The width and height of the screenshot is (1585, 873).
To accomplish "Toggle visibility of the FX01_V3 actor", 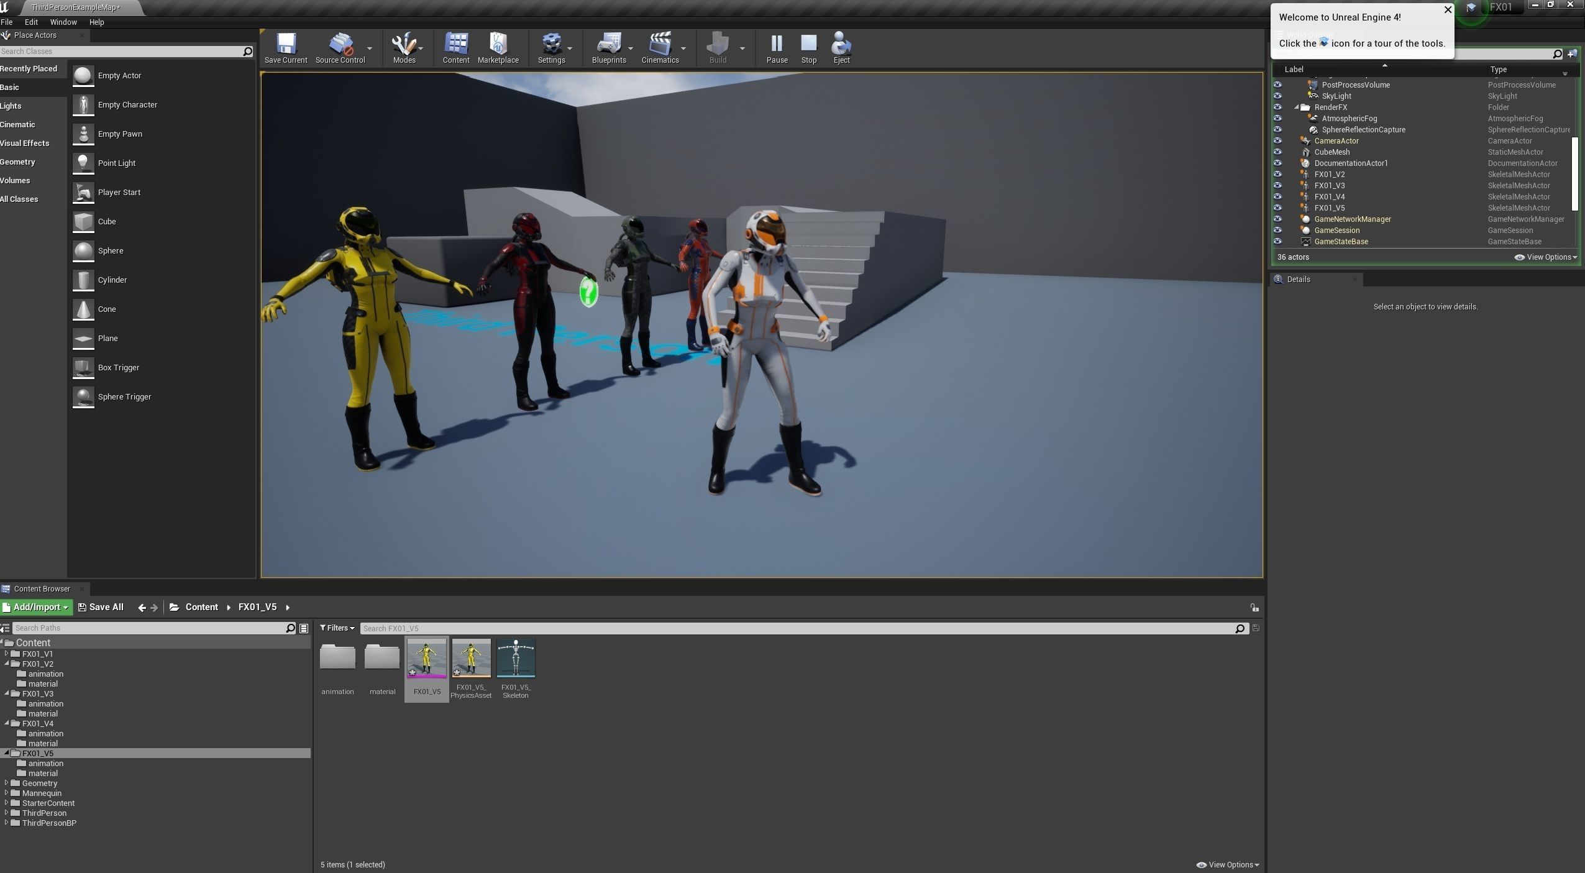I will [1277, 186].
